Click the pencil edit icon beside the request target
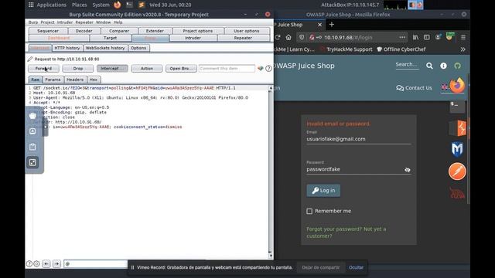The height and width of the screenshot is (278, 495). click(30, 59)
